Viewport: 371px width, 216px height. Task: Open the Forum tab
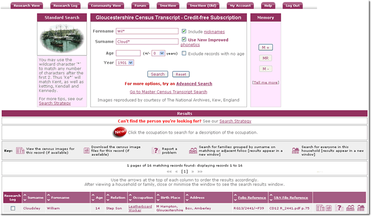pyautogui.click(x=140, y=6)
